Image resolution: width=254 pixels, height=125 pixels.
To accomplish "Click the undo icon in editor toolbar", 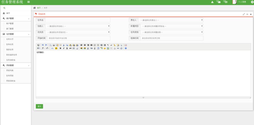I will (x=43, y=45).
